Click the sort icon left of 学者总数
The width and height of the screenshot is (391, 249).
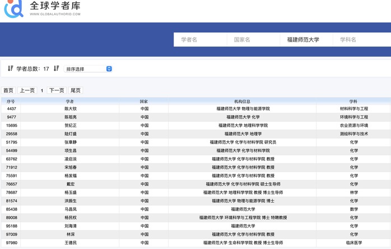(10, 68)
